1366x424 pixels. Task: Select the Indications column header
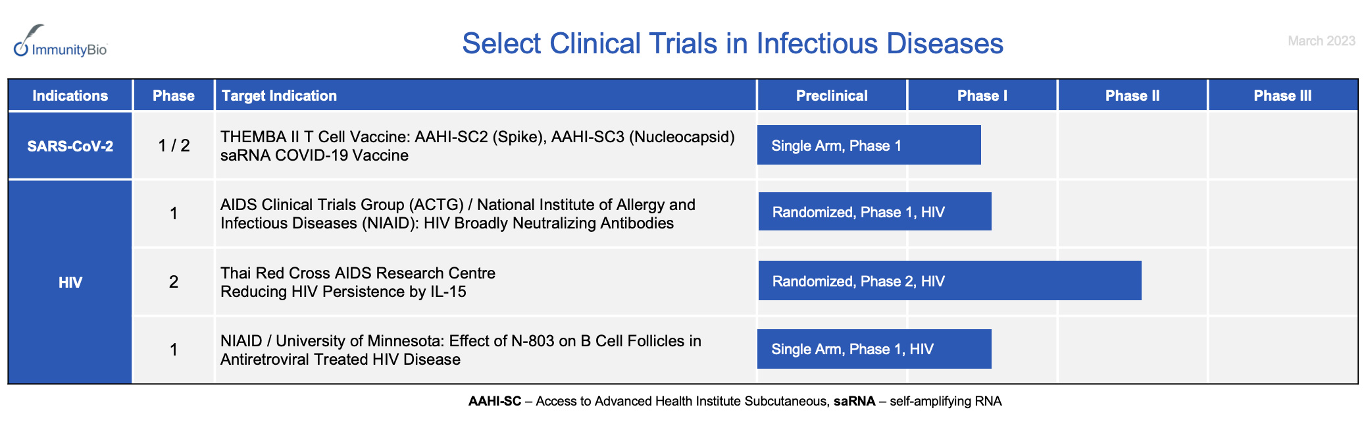point(70,96)
